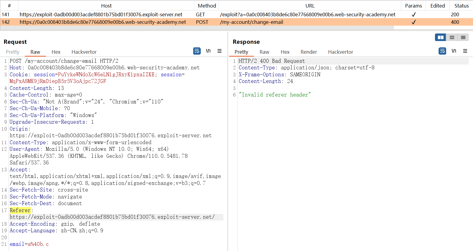Toggle word wrap icon in Request panel
Viewport: 473px width, 251px height.
[197, 51]
